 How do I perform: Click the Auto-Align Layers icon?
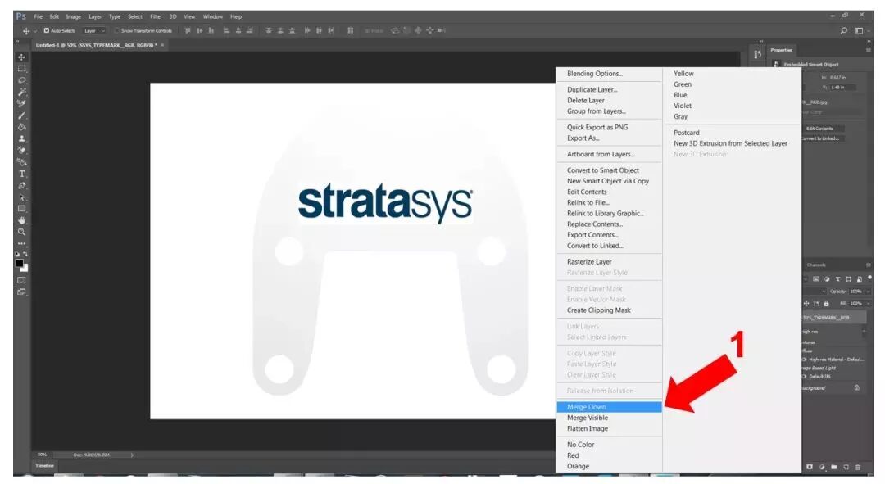pyautogui.click(x=351, y=30)
